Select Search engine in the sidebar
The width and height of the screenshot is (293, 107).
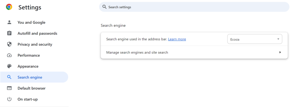tap(34, 77)
